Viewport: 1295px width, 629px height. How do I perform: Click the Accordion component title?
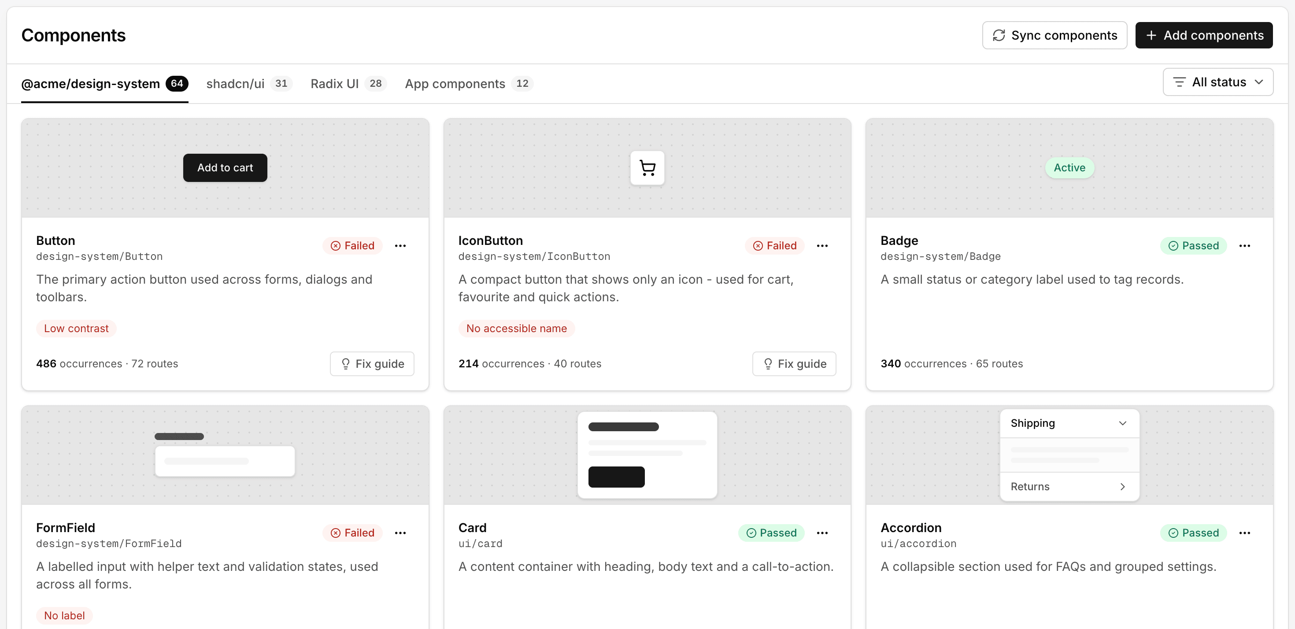(x=910, y=527)
